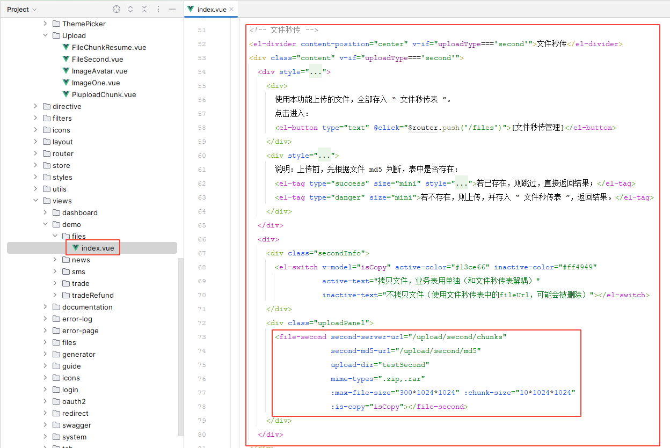The width and height of the screenshot is (670, 448).
Task: Click the ImageOne.vue Vue file icon
Action: click(x=67, y=83)
